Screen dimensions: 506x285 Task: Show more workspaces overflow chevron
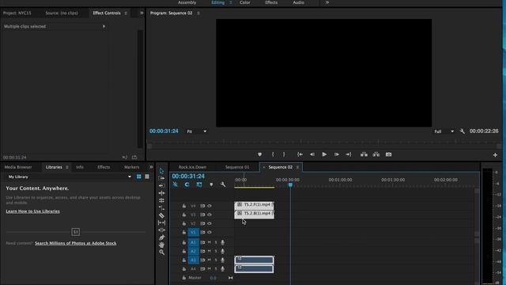pos(327,2)
